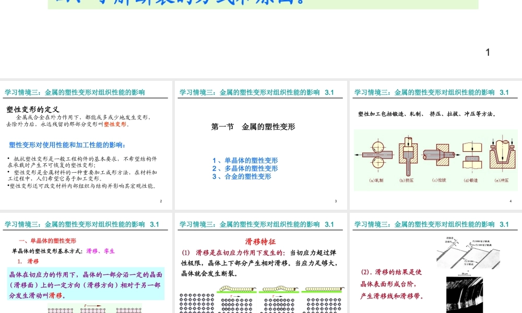Click the header 学习情境三 on the 塑性变形的定义 slide
Screen dimensions: 522x313
(75, 92)
